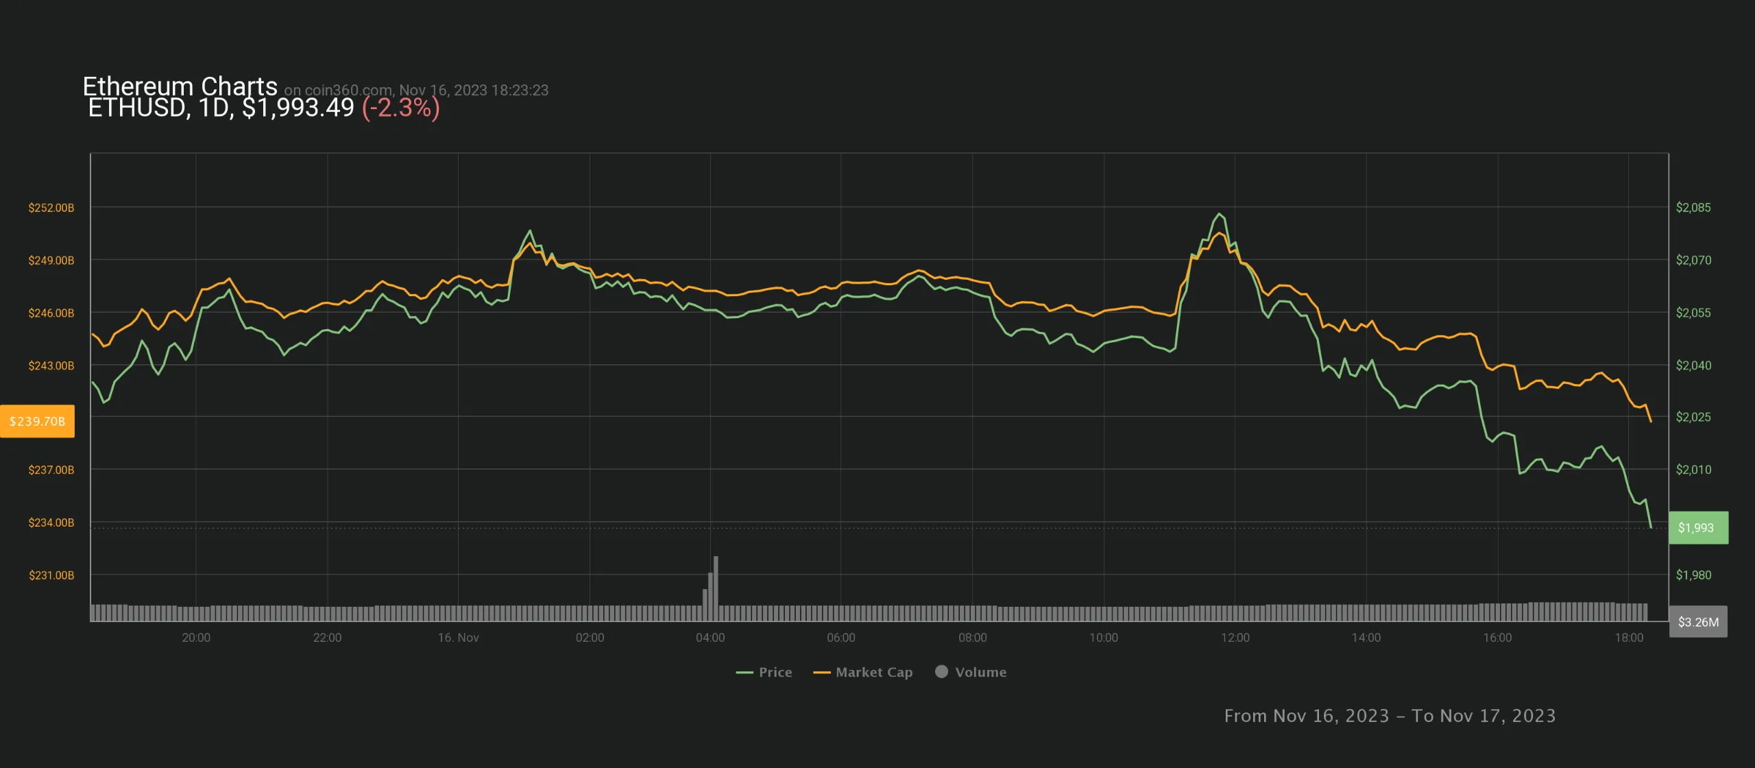The width and height of the screenshot is (1755, 768).
Task: Click the date range text at bottom
Action: [x=1390, y=716]
